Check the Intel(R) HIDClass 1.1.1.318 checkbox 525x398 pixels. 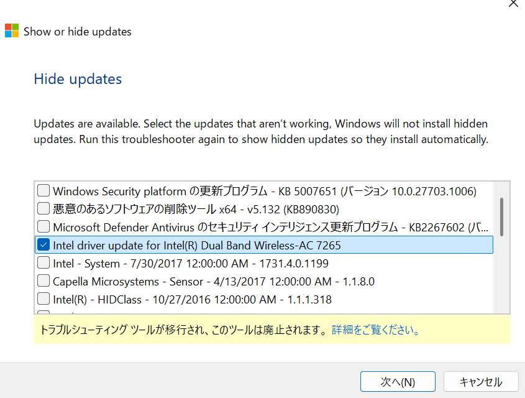[43, 299]
